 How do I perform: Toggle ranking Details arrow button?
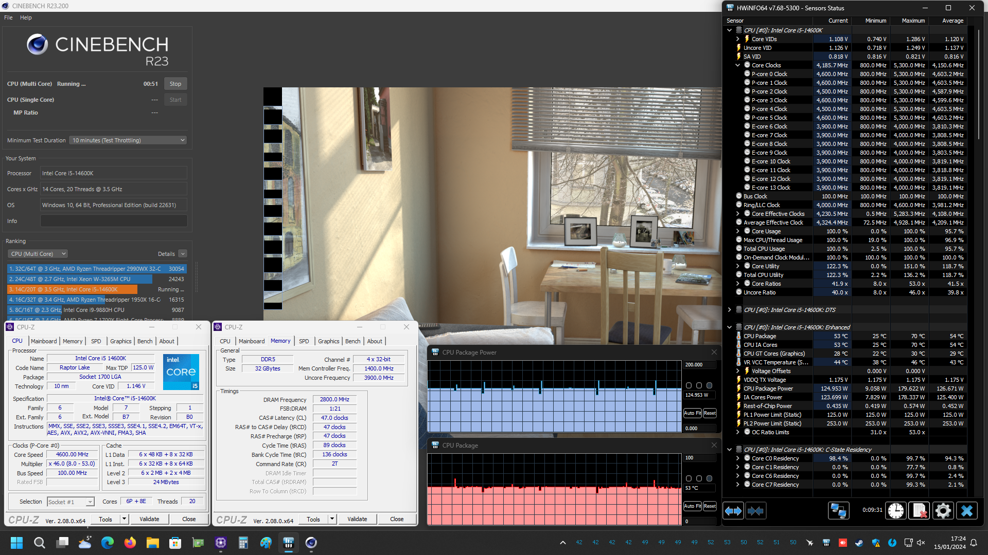click(x=183, y=254)
